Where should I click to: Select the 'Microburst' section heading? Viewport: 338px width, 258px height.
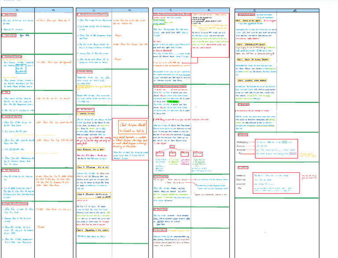pos(160,230)
